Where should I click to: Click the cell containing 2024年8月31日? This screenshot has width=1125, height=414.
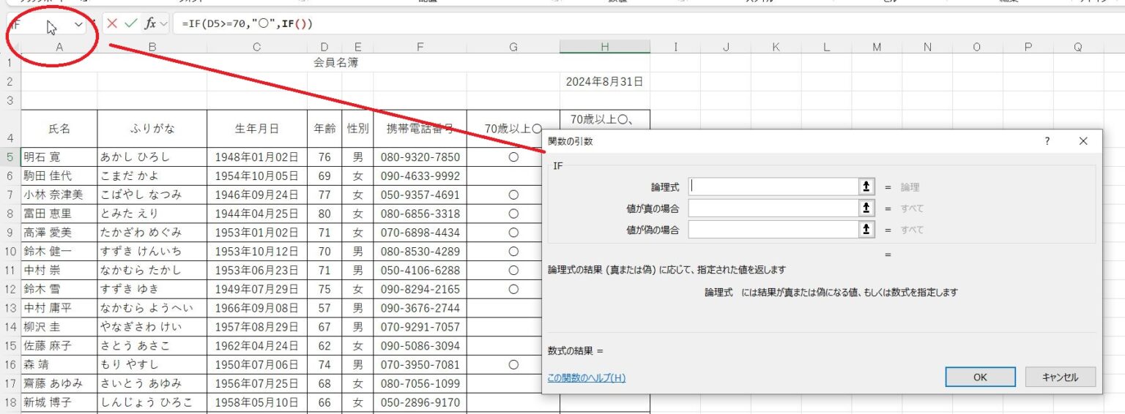point(604,82)
